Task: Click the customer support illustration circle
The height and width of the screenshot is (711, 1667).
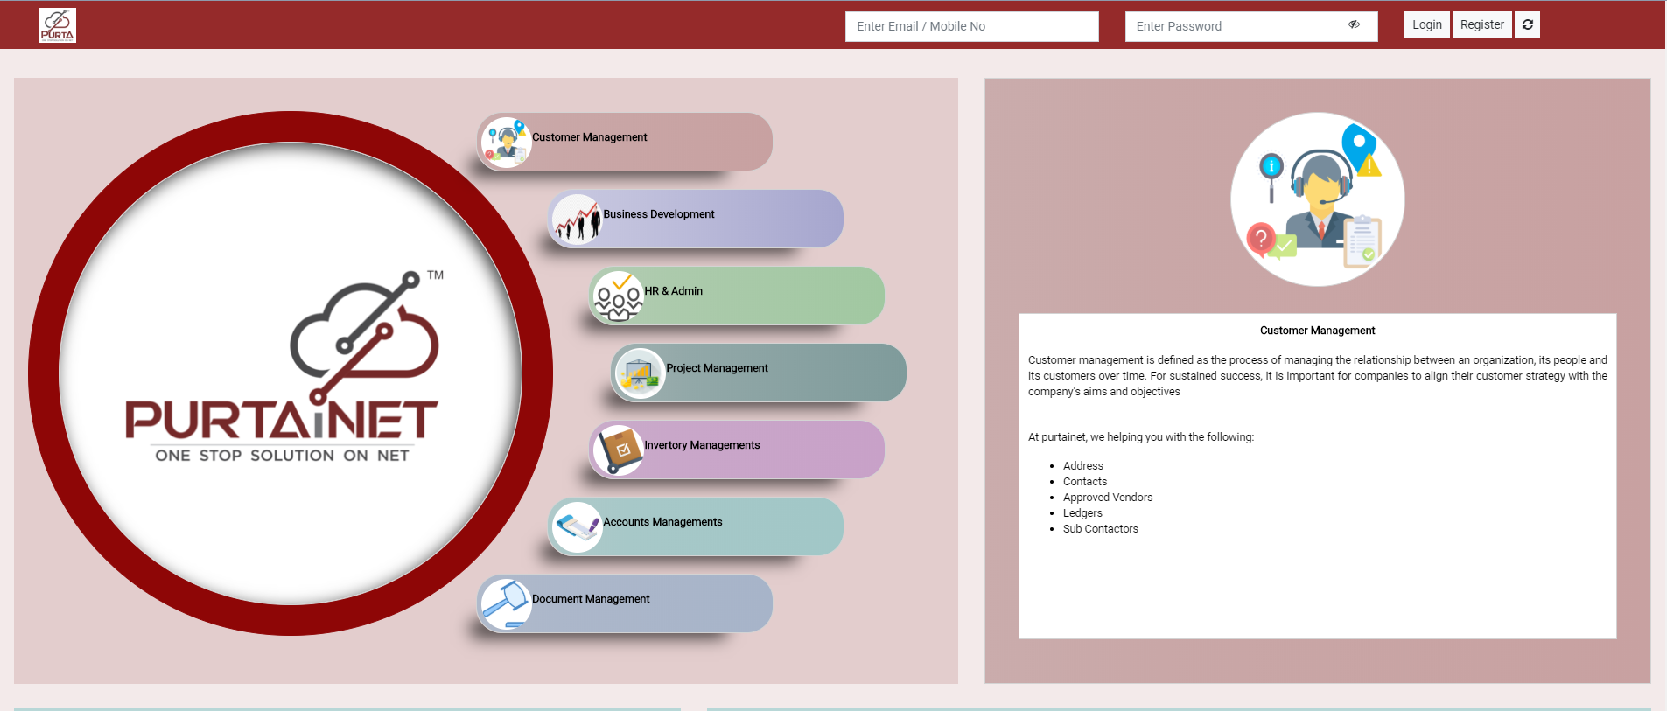Action: [1318, 199]
